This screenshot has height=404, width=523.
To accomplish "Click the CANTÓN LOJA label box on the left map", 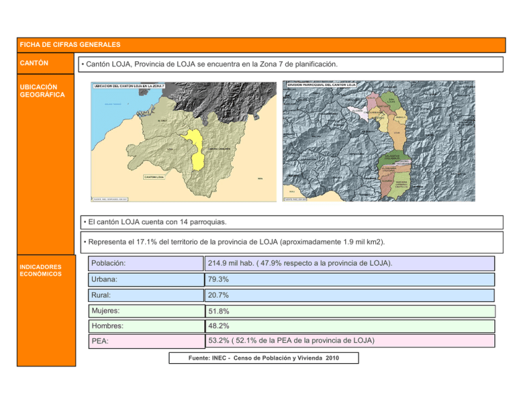I will click(155, 177).
